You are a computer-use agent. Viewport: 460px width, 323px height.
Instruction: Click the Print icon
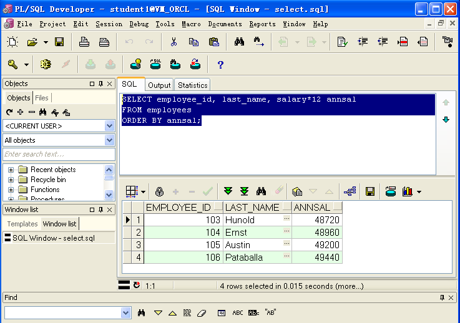click(x=84, y=42)
